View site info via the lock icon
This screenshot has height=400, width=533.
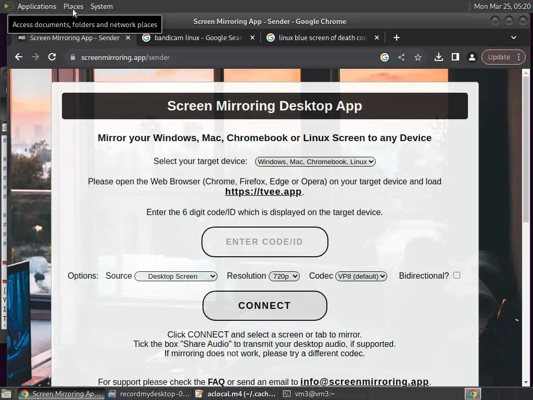tap(73, 57)
